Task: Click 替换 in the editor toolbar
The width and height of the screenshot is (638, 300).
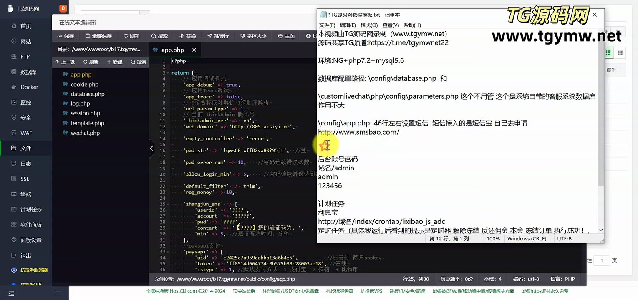Action: coord(187,36)
